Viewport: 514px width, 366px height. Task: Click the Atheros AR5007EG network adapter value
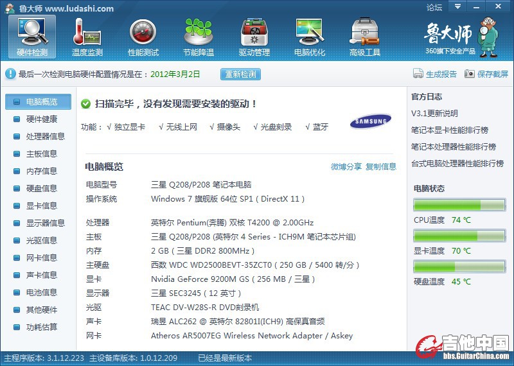click(x=252, y=336)
